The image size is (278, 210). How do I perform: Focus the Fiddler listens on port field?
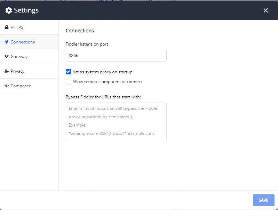116,56
